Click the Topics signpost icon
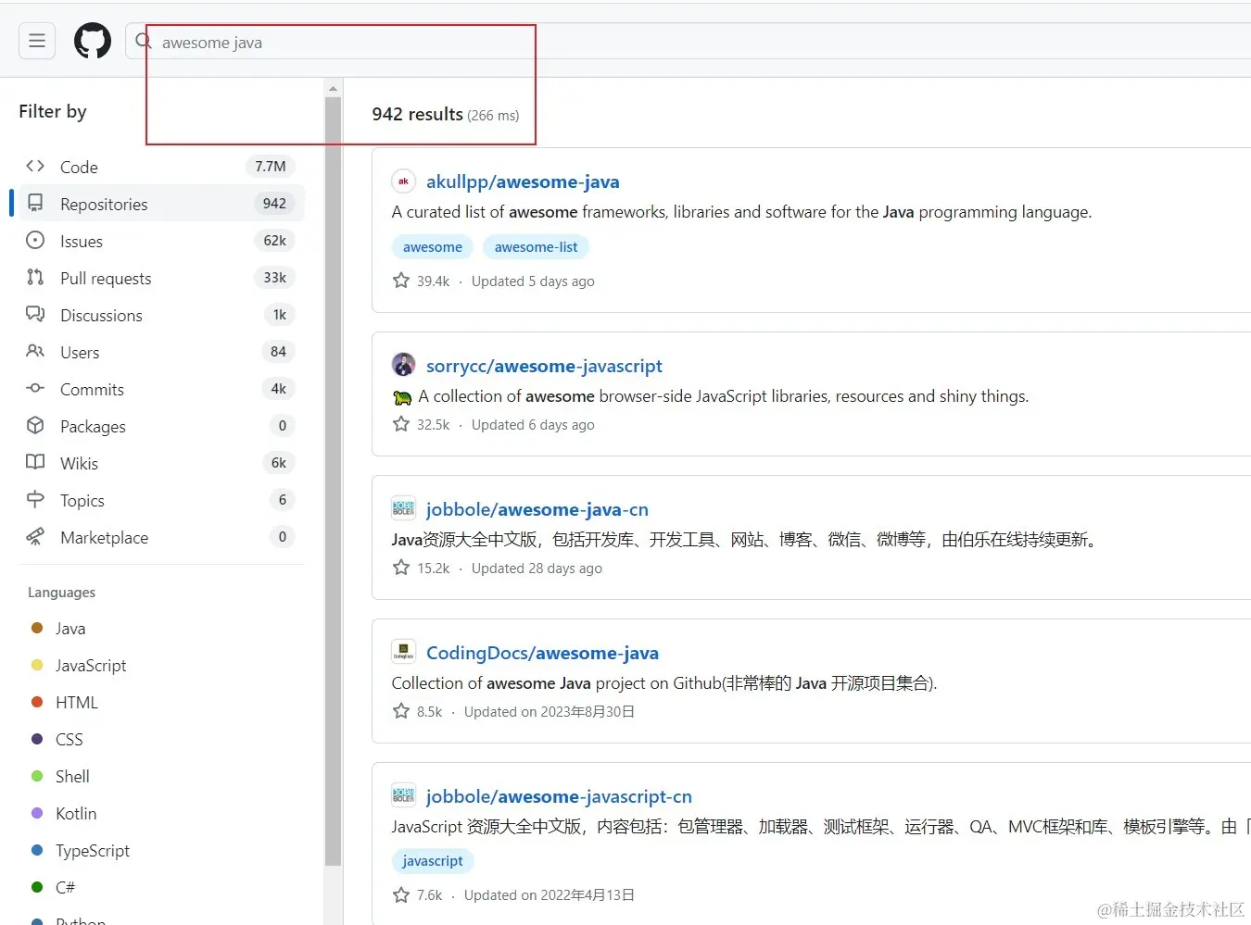 (35, 499)
